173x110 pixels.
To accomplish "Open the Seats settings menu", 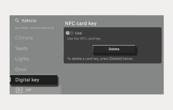I will click(x=21, y=48).
